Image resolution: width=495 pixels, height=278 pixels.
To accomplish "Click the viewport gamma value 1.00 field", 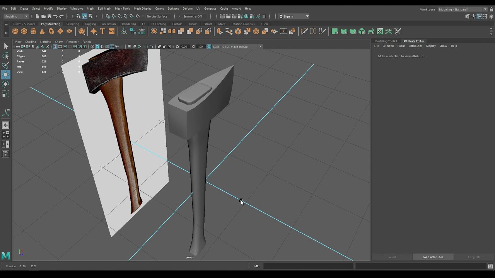I will click(200, 47).
